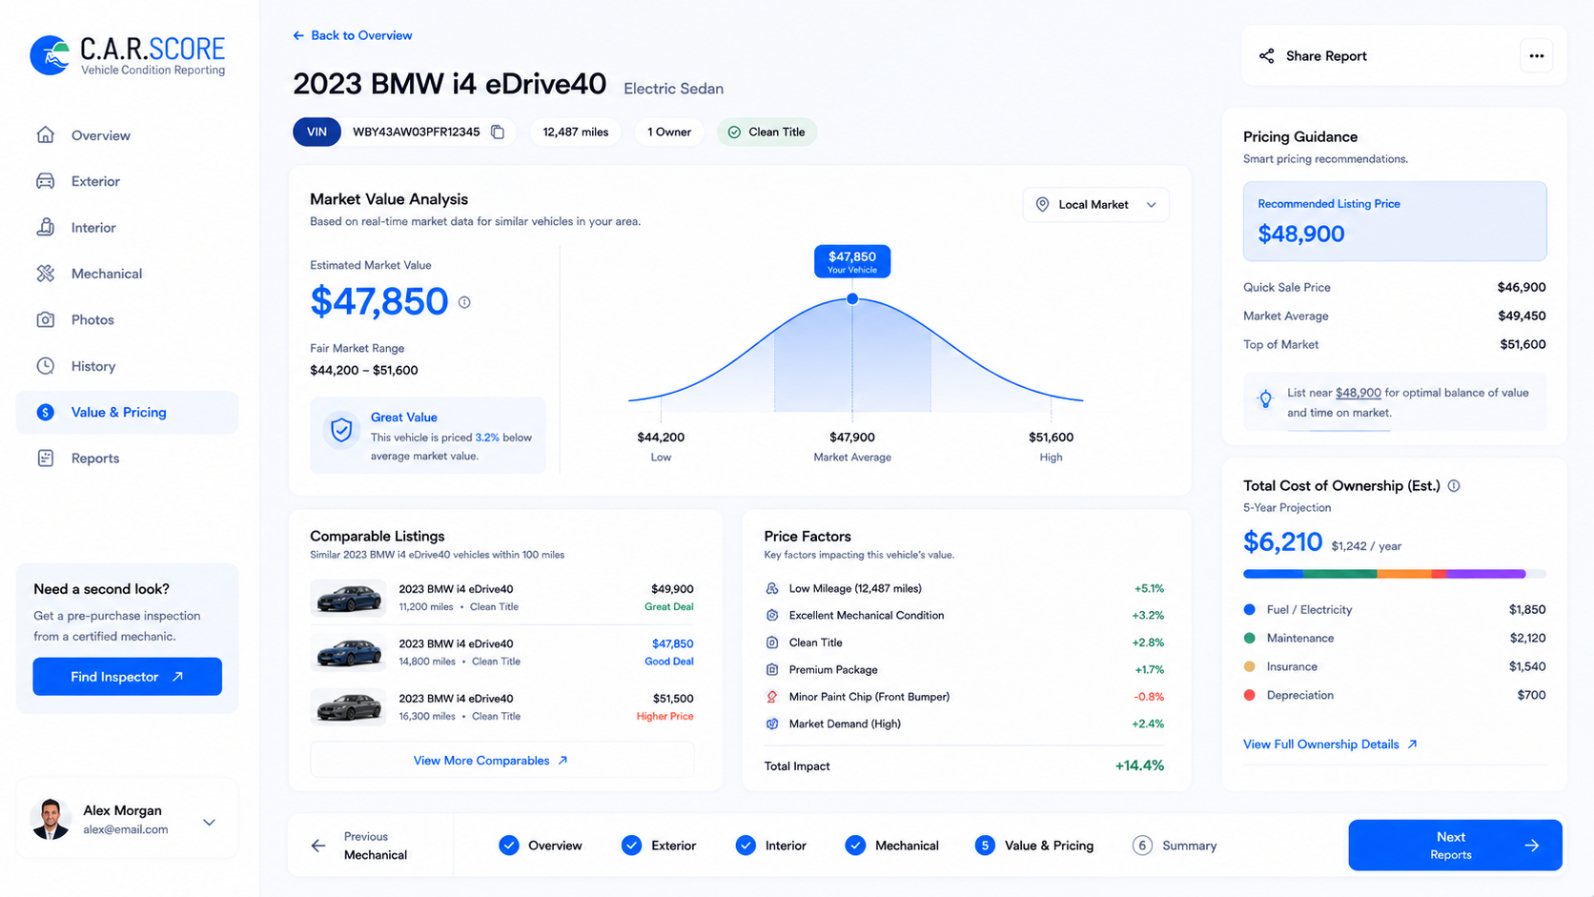This screenshot has width=1594, height=897.
Task: Click the Recommended Listing Price $48,900 card
Action: (1394, 221)
